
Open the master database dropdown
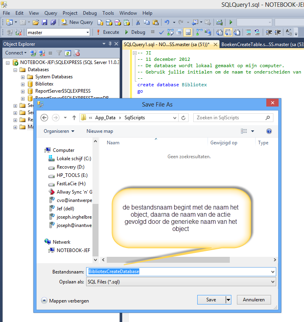88,33
